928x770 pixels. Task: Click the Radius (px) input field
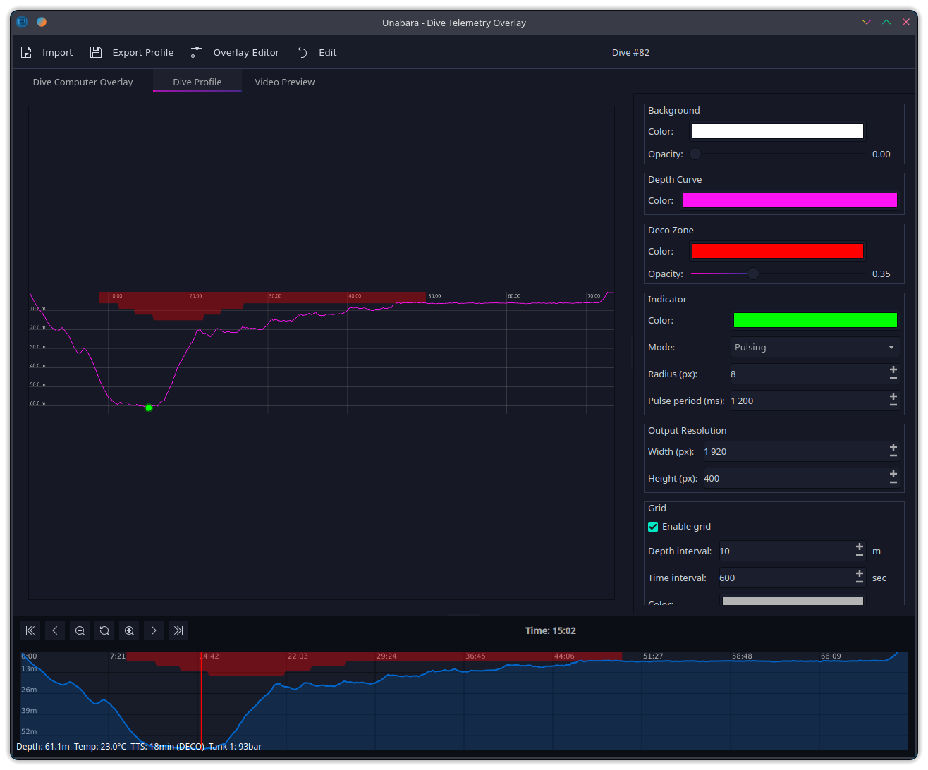[808, 374]
